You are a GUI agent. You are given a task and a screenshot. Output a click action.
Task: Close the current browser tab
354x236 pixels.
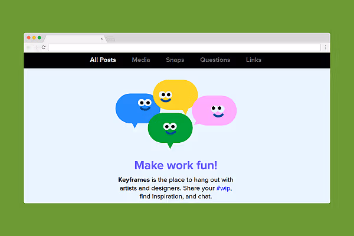click(x=101, y=38)
